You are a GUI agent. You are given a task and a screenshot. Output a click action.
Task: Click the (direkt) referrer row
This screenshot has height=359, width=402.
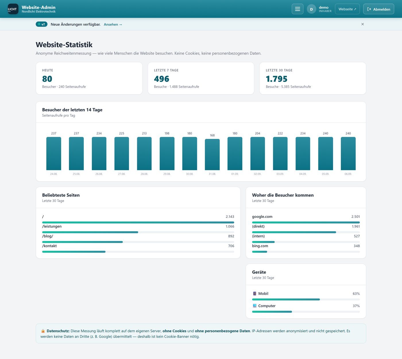(x=306, y=229)
